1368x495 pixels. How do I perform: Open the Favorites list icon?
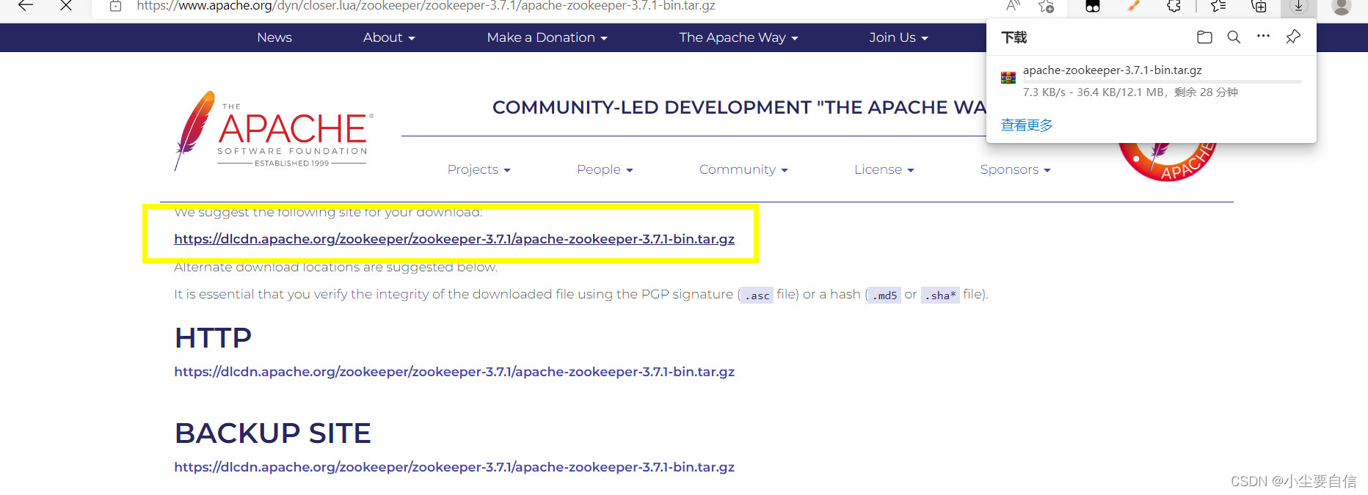[1218, 6]
